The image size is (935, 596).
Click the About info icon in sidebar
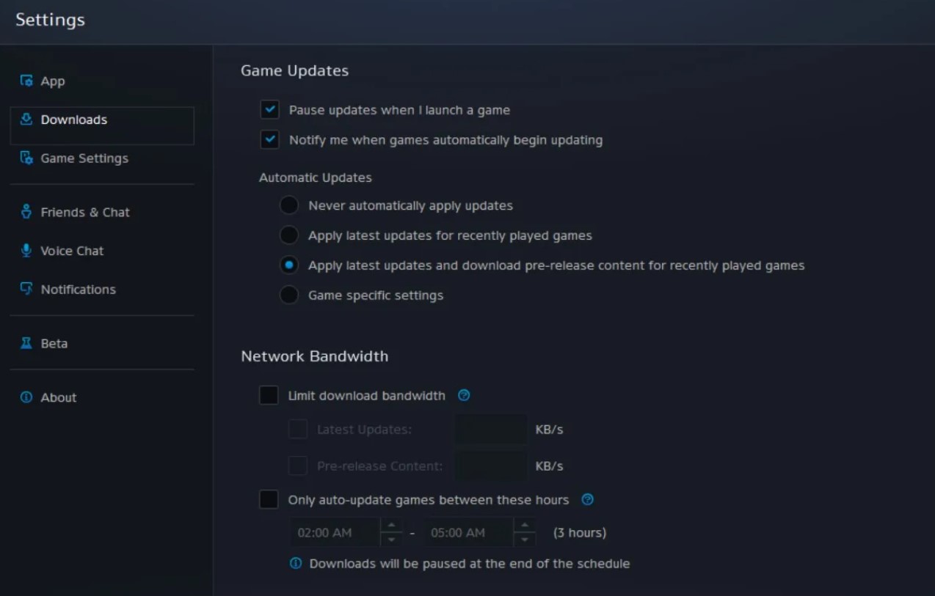27,397
